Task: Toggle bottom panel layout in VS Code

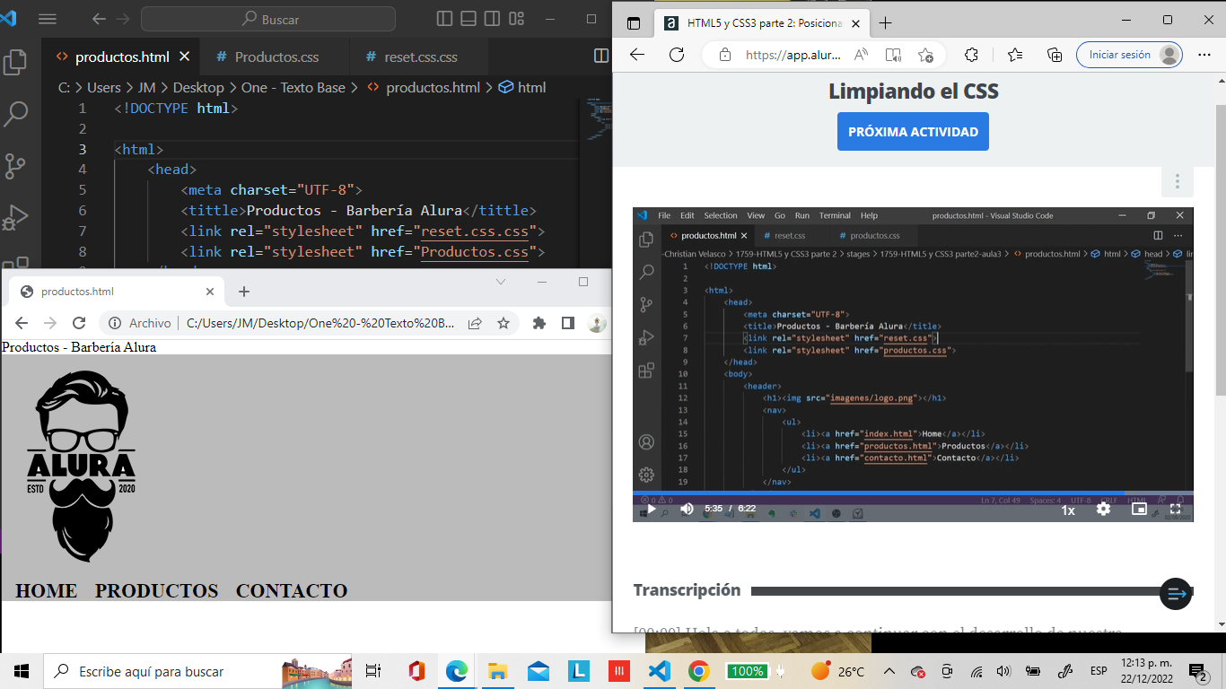Action: [x=469, y=19]
